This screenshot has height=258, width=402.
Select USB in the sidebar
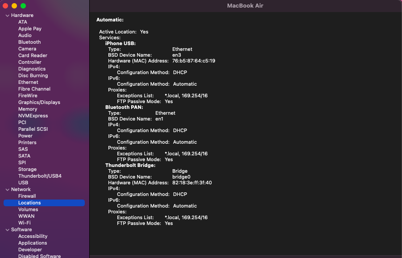[23, 183]
